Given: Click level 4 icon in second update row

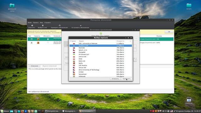Looking at the screenshot, I should tap(38, 43).
